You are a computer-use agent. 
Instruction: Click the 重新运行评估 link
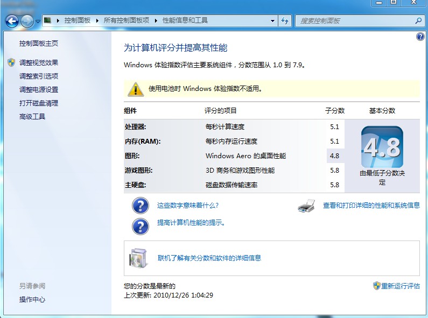[x=400, y=286]
